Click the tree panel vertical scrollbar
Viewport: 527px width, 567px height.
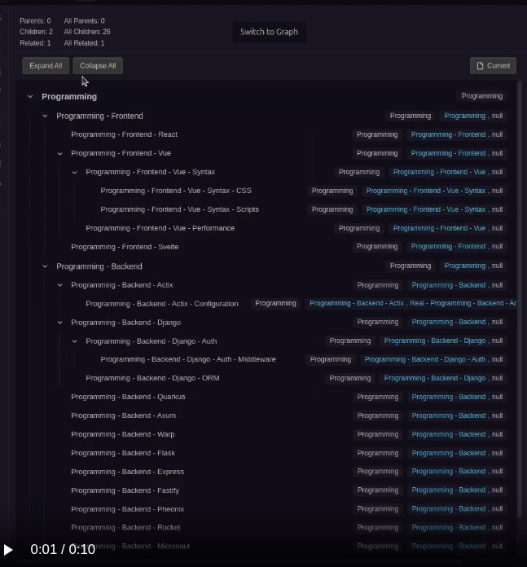[520, 300]
